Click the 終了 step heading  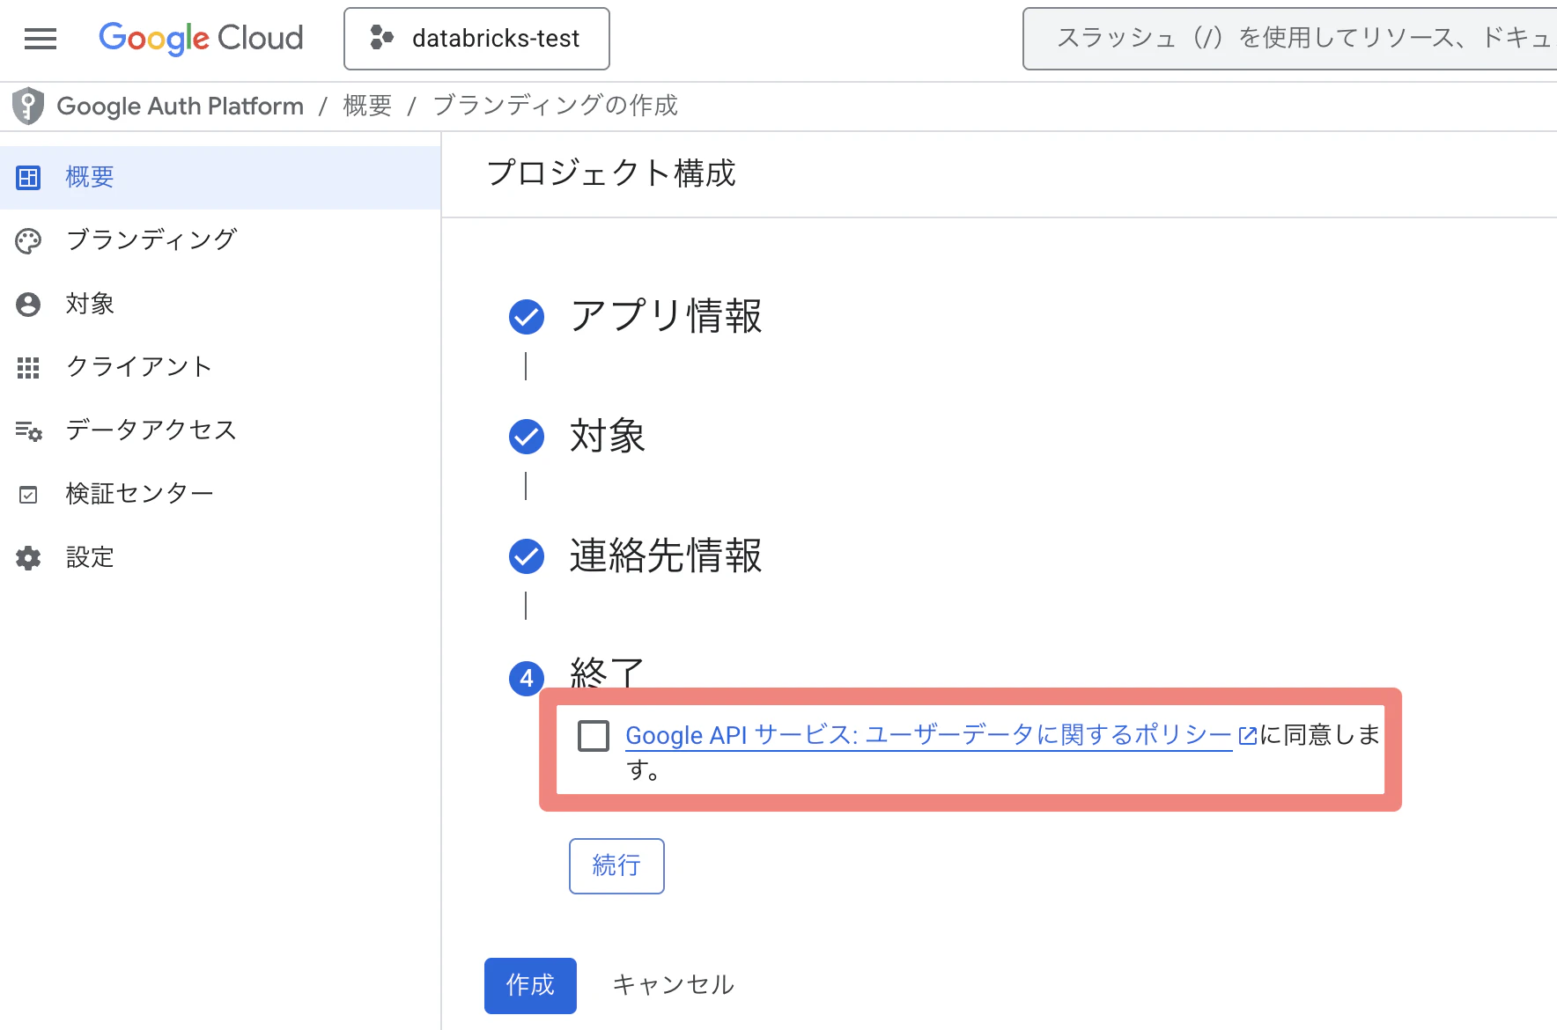pyautogui.click(x=608, y=672)
